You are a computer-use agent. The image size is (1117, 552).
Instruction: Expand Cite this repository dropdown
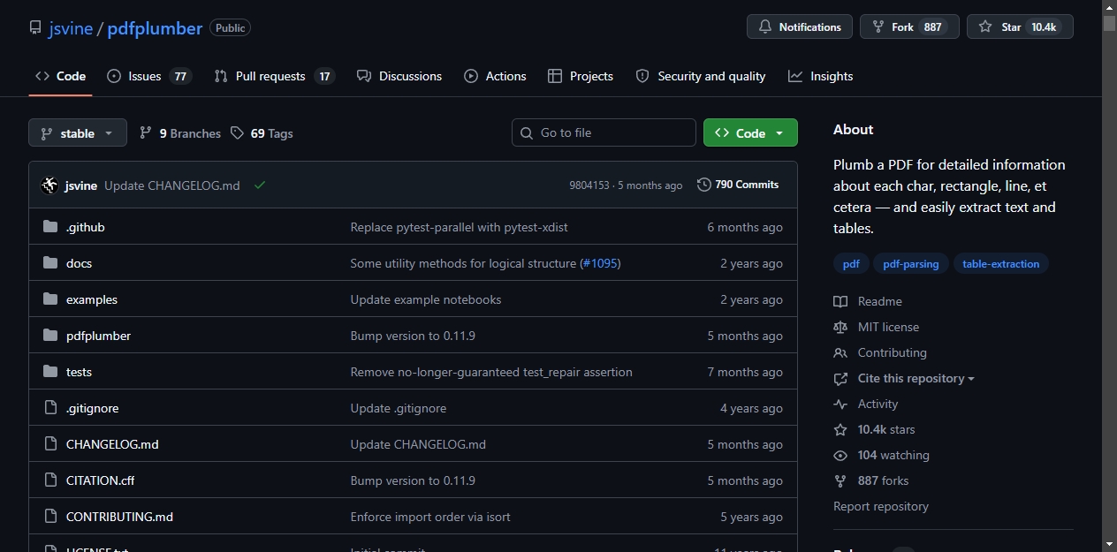(x=905, y=378)
